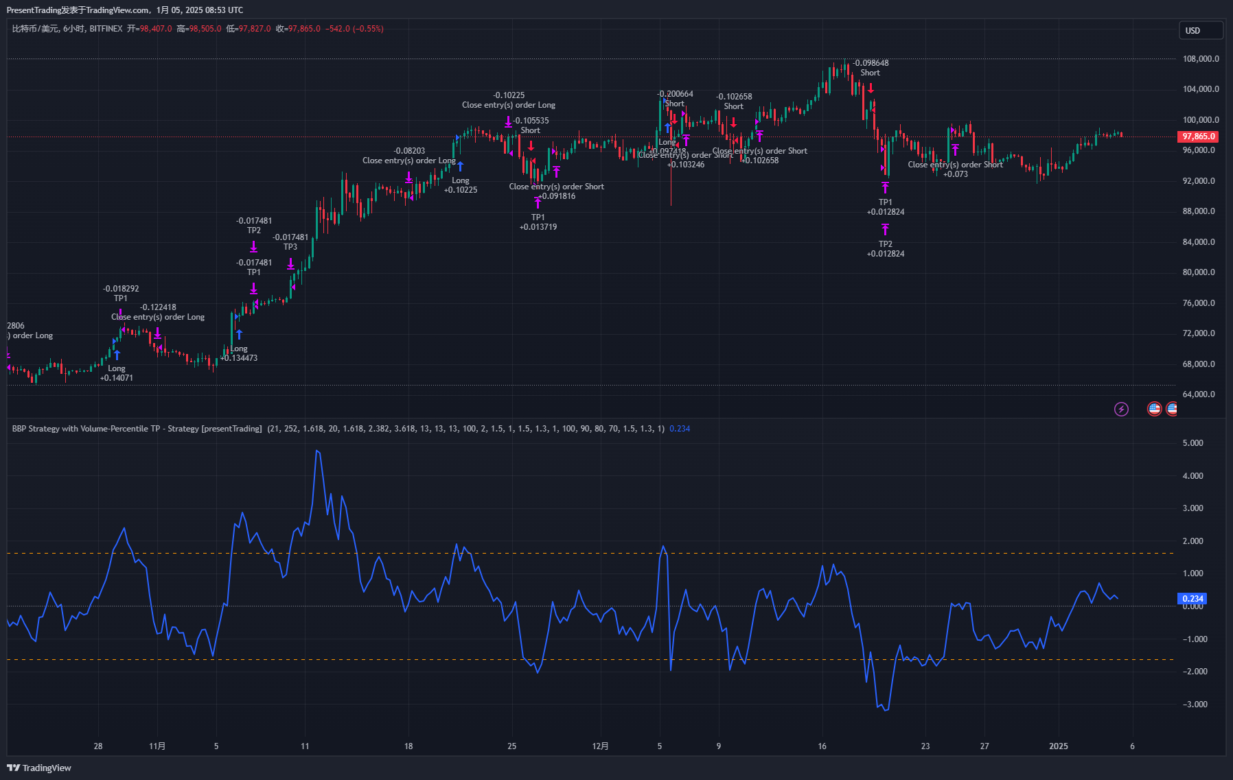Click the magenta TP2 +0.012824 arrow
1233x780 pixels.
point(885,229)
